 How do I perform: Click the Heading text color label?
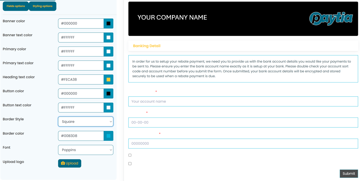click(19, 77)
